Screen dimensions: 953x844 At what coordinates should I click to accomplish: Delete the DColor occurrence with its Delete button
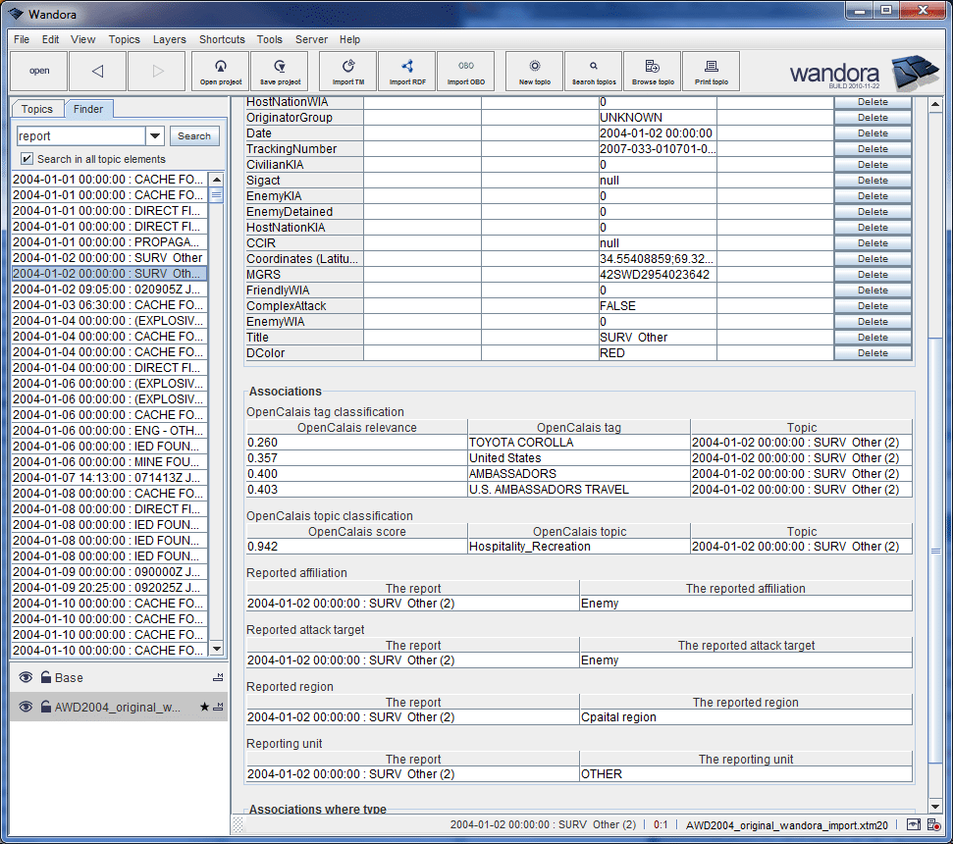(872, 352)
